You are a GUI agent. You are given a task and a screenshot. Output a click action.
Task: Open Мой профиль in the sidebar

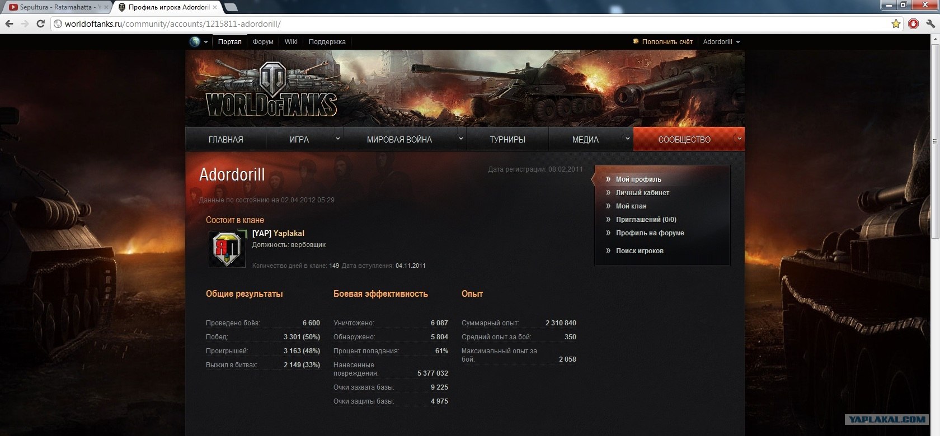click(638, 179)
